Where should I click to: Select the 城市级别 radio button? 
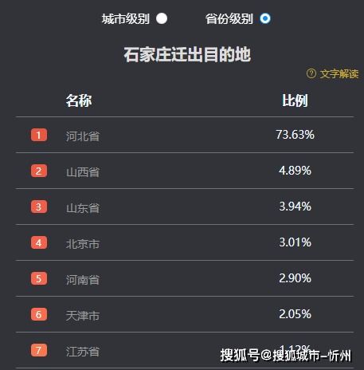pyautogui.click(x=162, y=18)
